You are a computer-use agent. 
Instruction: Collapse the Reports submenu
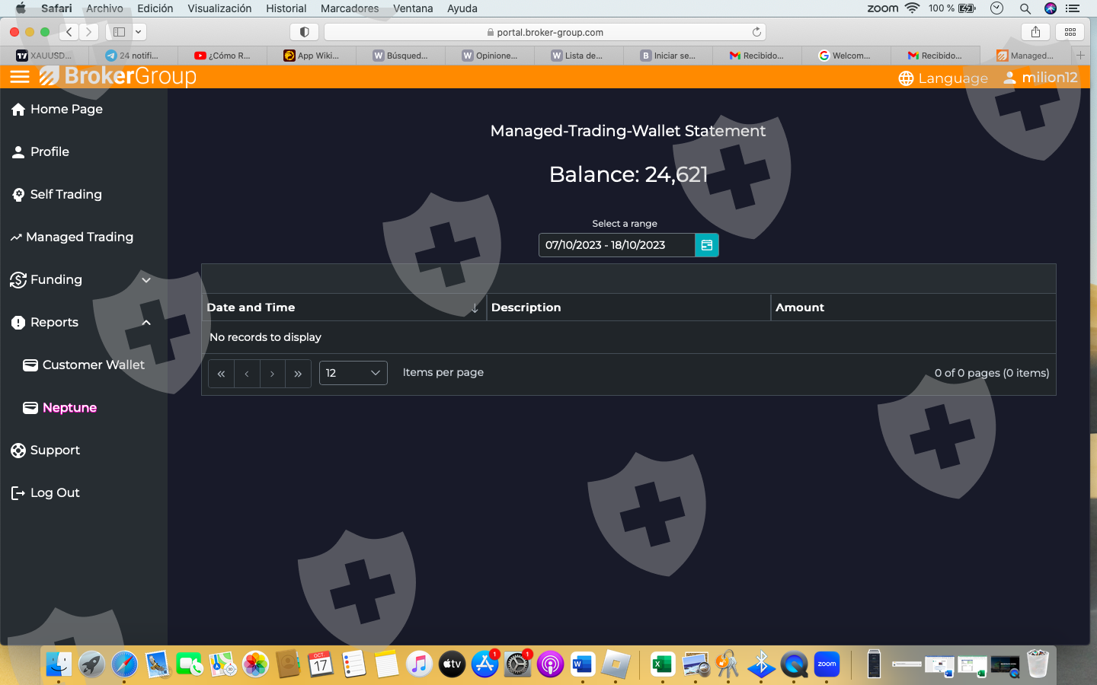point(146,323)
